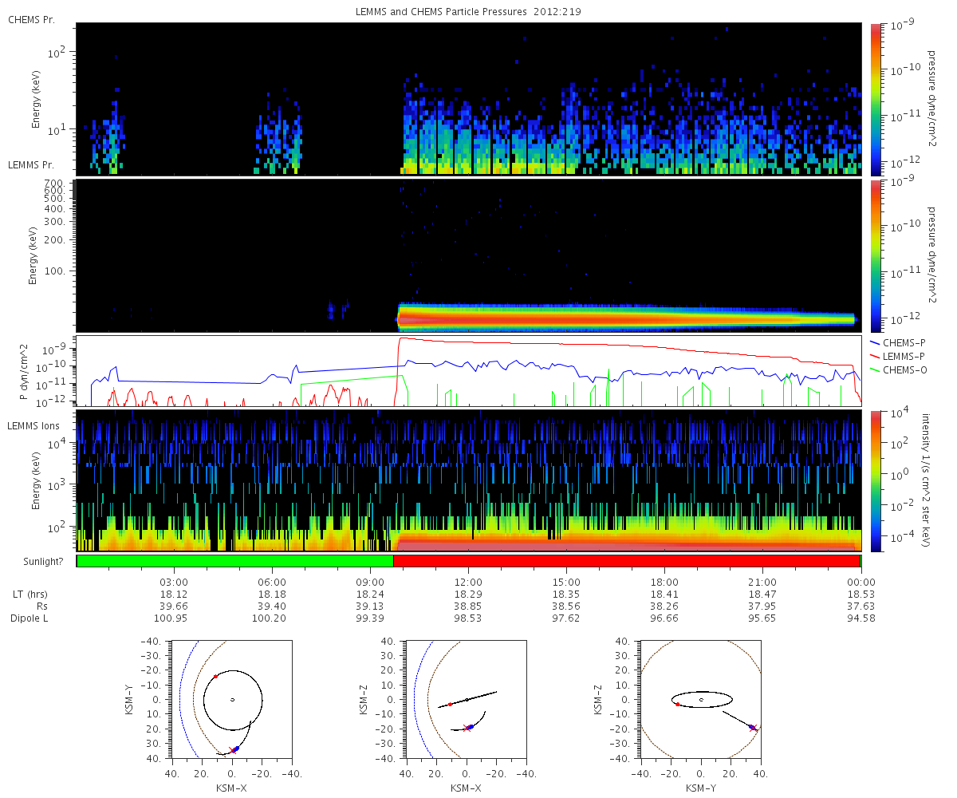The image size is (957, 798).
Task: Click the Dipole L row label
Action: [32, 618]
